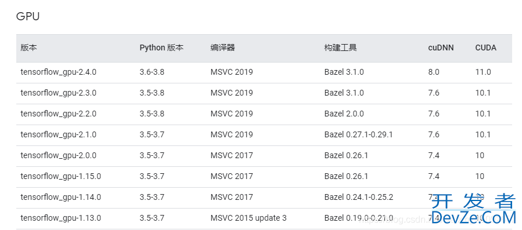Click MSVC 2019 in tensorflow_gpu-2.1.0 row
This screenshot has height=230, width=522.
[232, 134]
